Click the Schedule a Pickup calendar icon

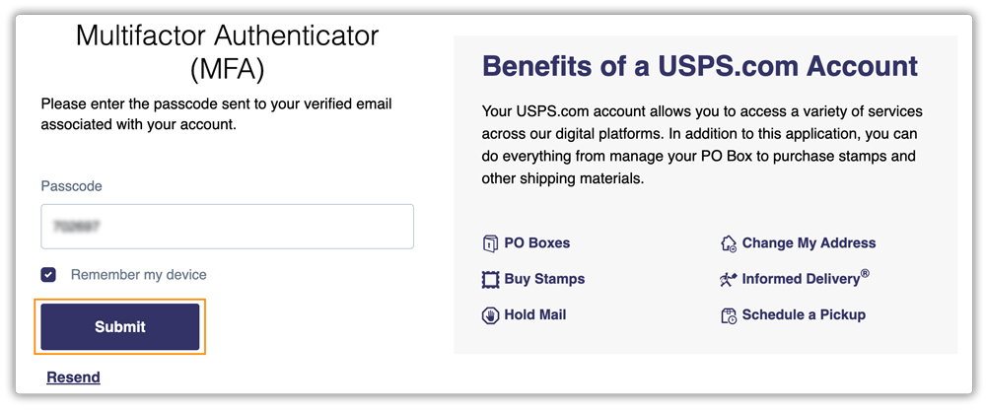coord(729,315)
